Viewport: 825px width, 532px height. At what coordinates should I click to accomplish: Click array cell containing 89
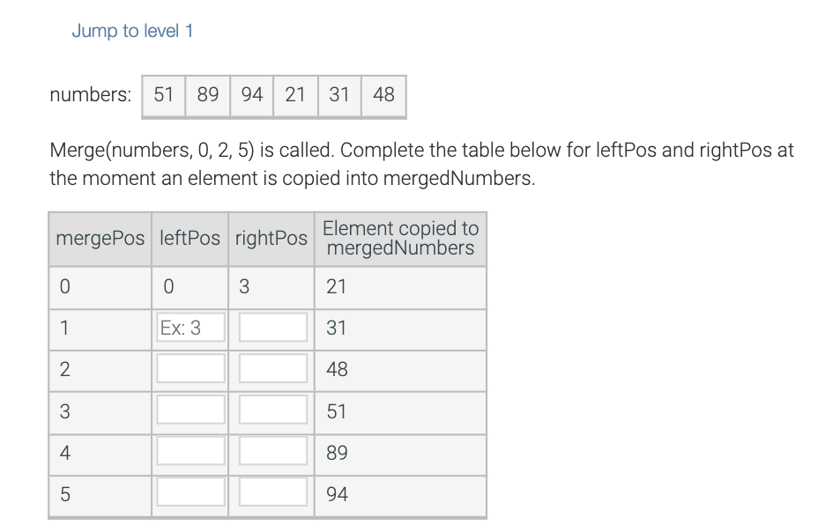tap(208, 95)
